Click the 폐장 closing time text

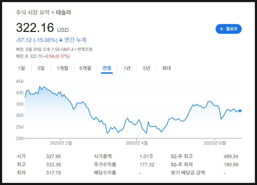click(x=45, y=49)
